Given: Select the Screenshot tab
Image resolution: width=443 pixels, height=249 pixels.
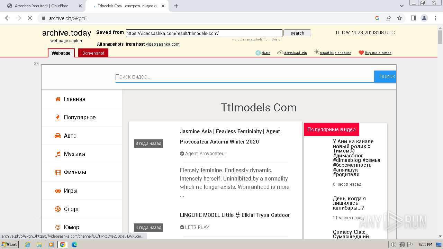Looking at the screenshot, I should click(93, 53).
